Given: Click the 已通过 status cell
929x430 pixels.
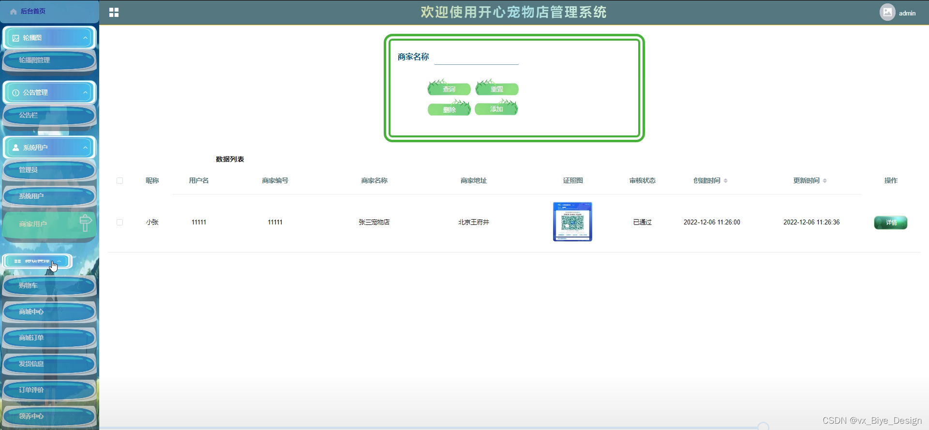Looking at the screenshot, I should point(643,222).
